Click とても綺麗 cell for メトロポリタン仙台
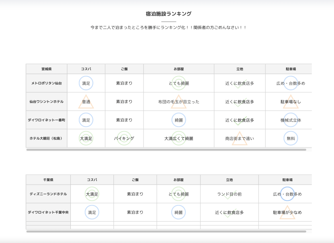This screenshot has width=334, height=243. pyautogui.click(x=179, y=83)
